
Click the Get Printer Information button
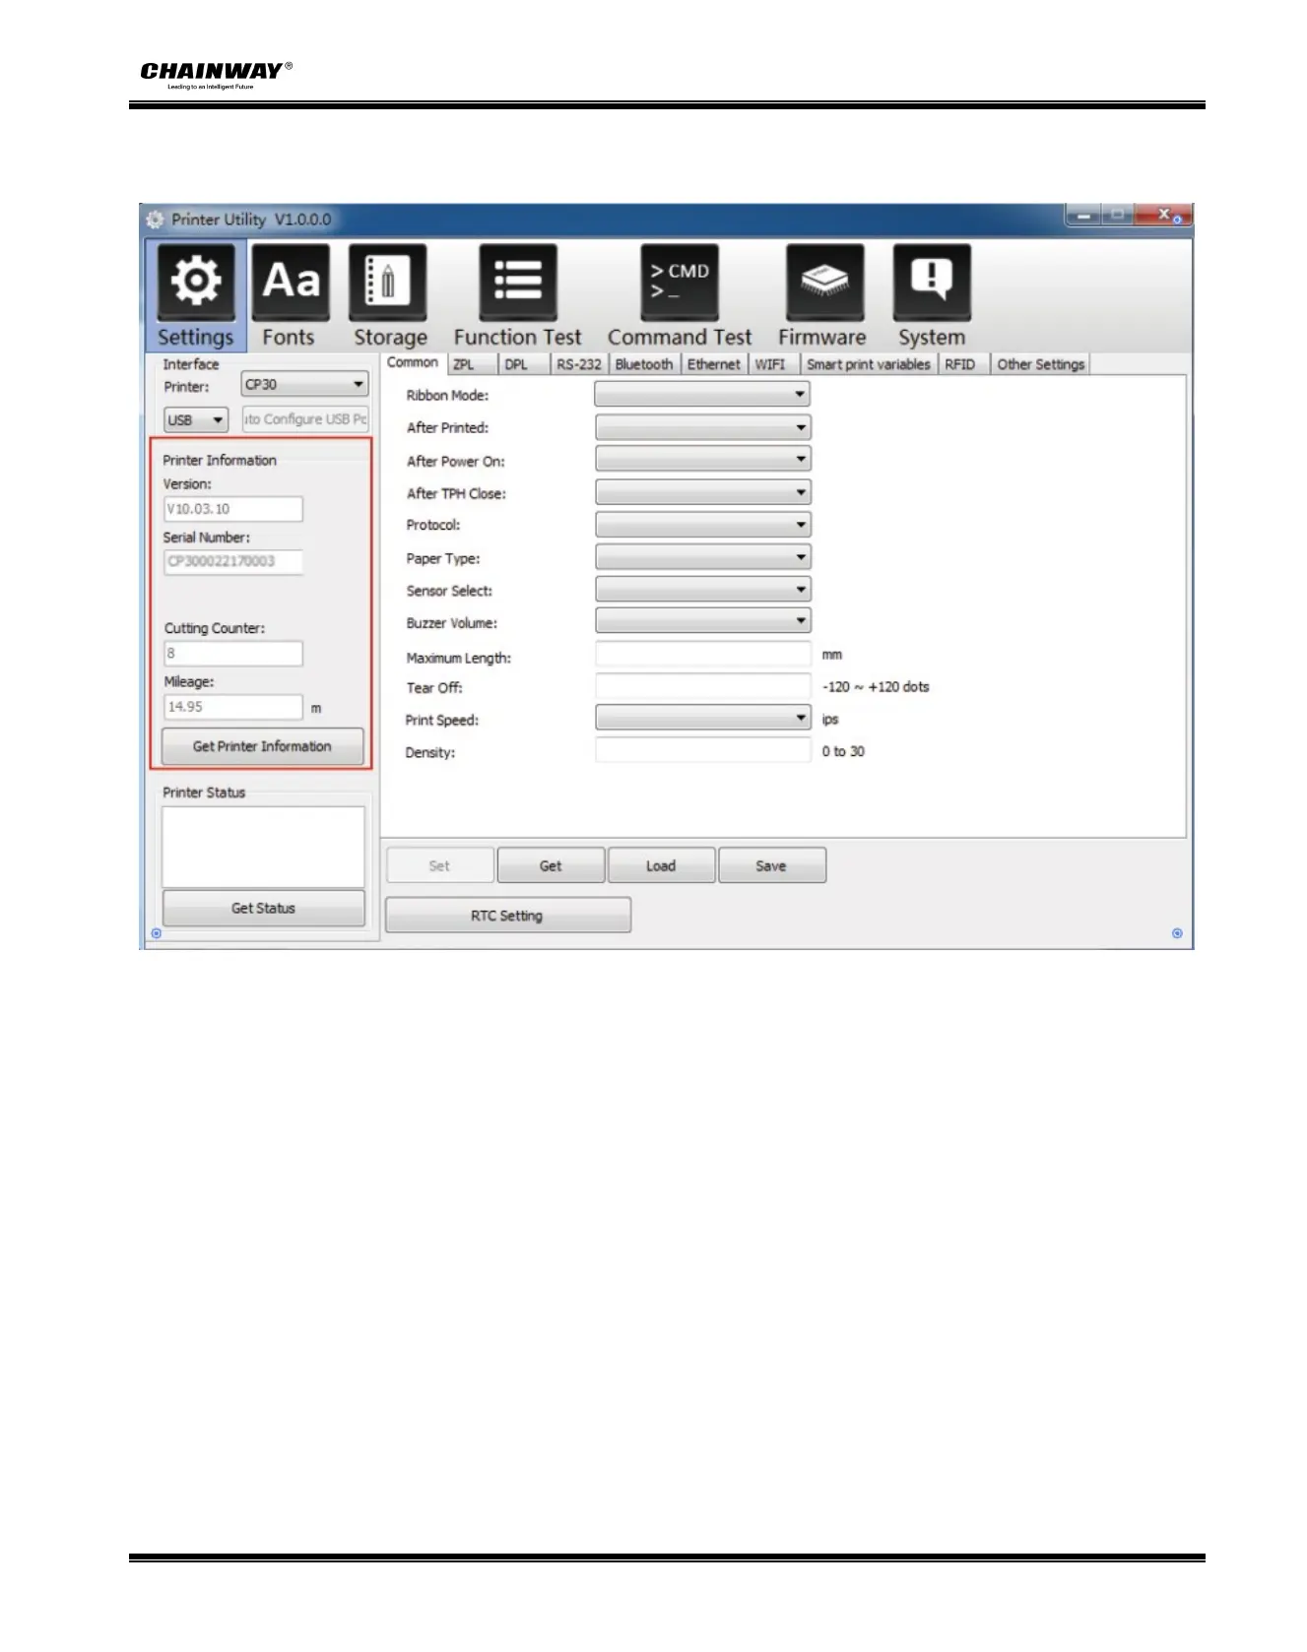262,746
